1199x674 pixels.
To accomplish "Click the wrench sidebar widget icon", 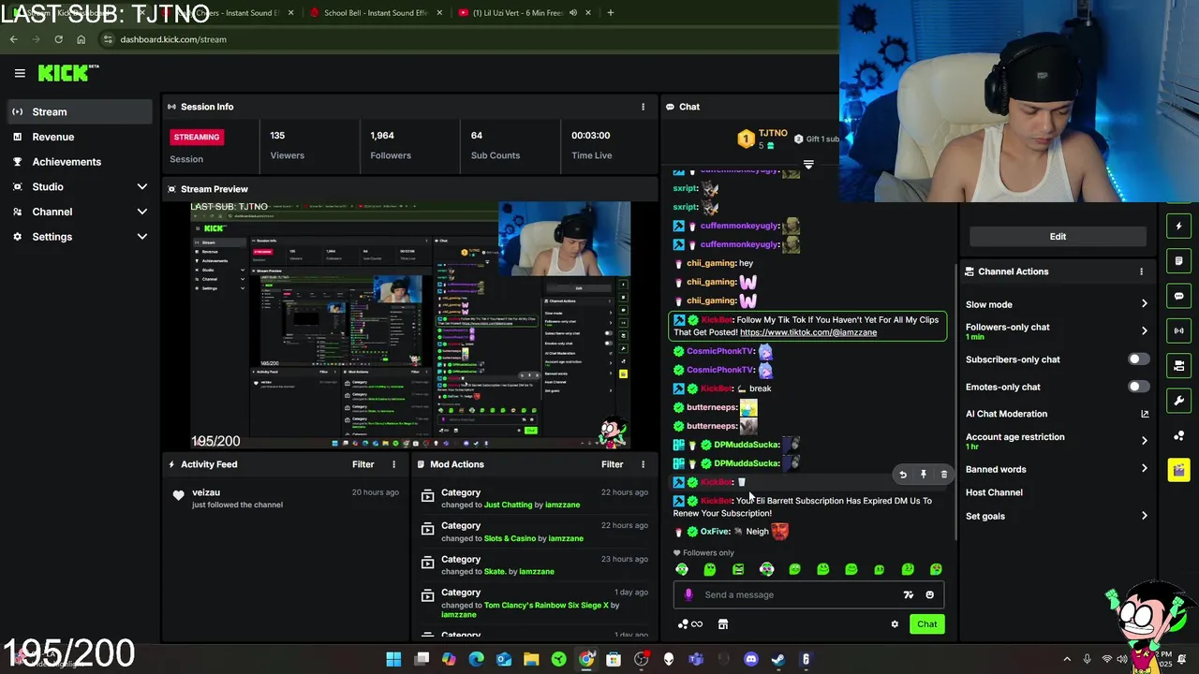I will pos(1178,401).
